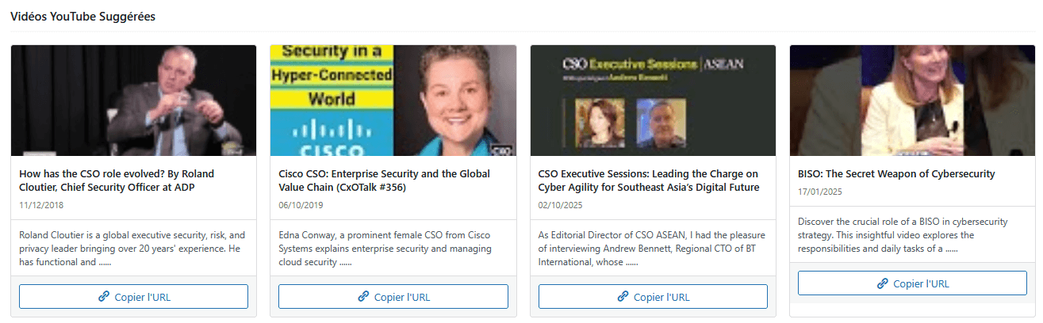
Task: Click link icon on Roland Cloutier card
Action: [103, 297]
